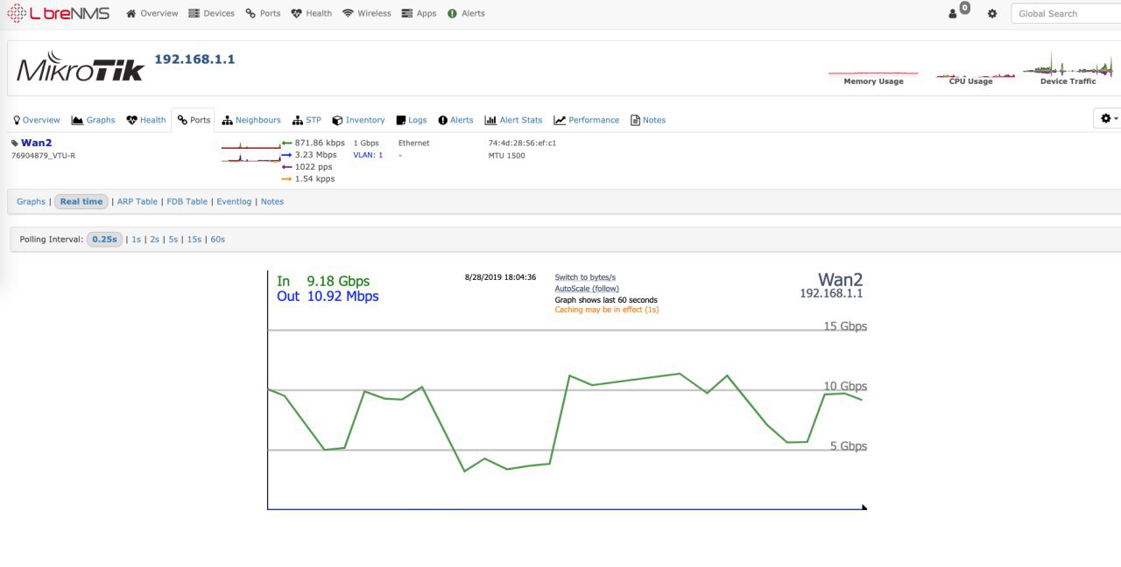Open the Wireless top menu
The height and width of the screenshot is (567, 1121).
(367, 13)
